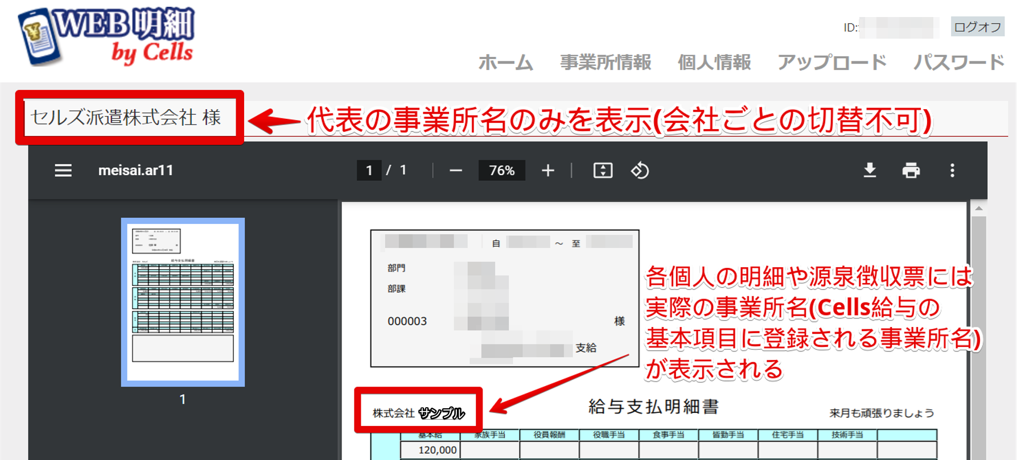Screen dimensions: 1017x460
Task: Print the PDF document
Action: tap(911, 171)
